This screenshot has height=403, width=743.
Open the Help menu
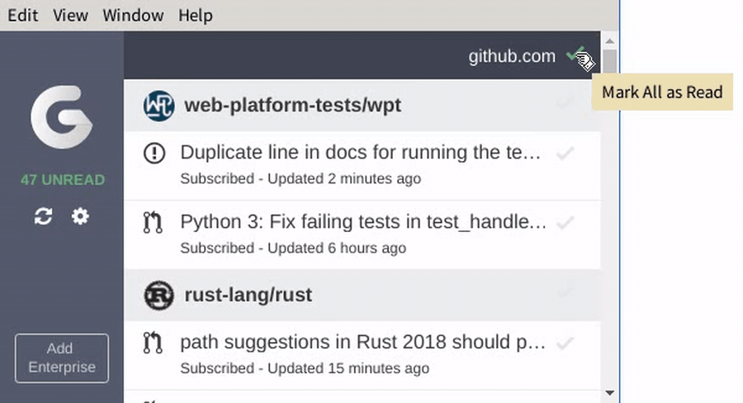(195, 15)
